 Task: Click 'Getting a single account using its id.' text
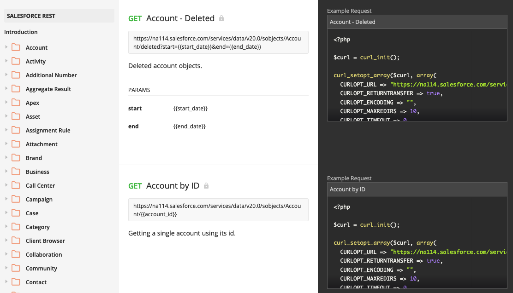[x=182, y=233]
